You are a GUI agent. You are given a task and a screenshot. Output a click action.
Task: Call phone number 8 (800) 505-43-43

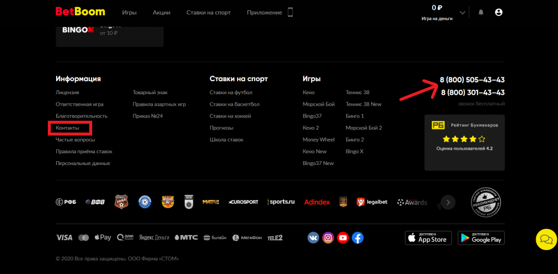pyautogui.click(x=472, y=80)
